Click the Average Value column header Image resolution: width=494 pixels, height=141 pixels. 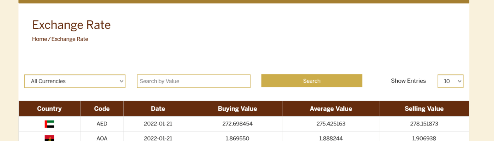pyautogui.click(x=331, y=109)
